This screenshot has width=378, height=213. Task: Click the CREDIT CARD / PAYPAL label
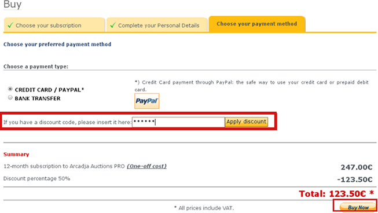pos(49,90)
